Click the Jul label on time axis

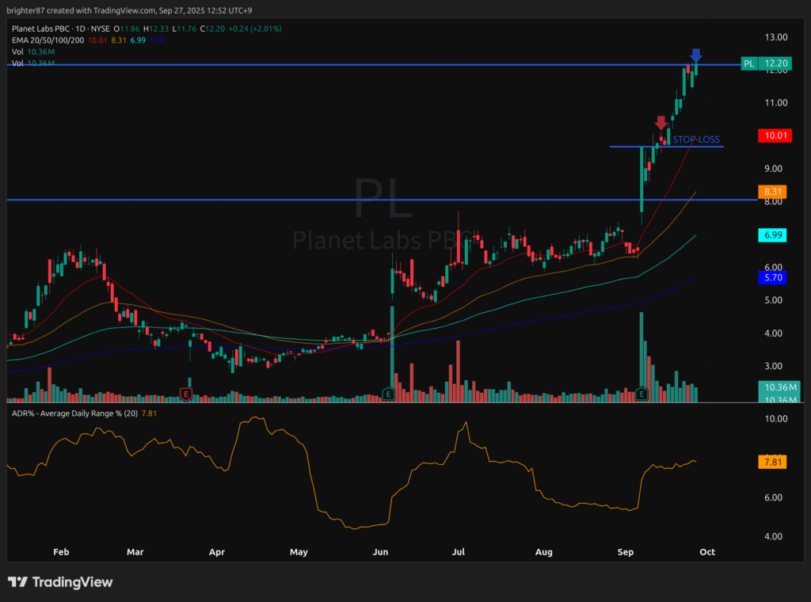[459, 552]
